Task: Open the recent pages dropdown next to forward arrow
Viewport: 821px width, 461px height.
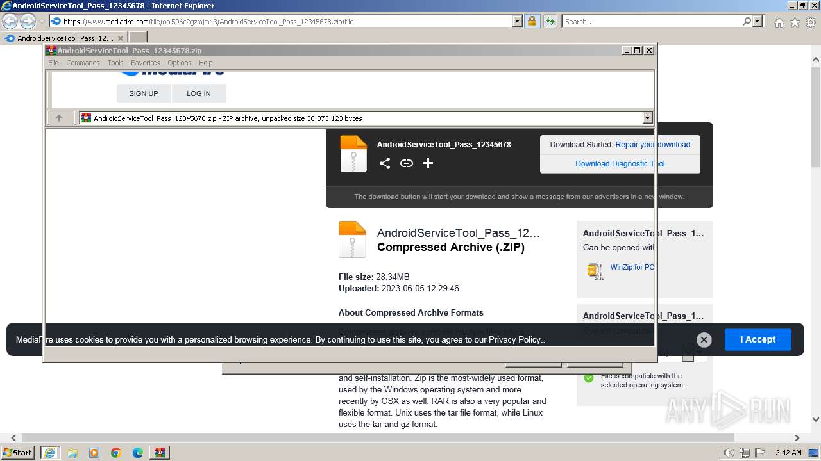Action: 42,21
